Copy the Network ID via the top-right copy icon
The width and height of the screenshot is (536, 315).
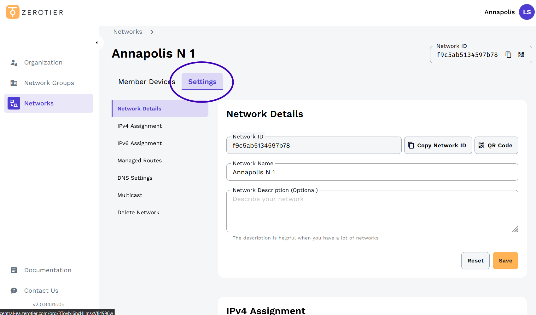509,54
